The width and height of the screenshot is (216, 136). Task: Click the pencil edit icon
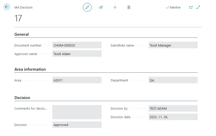click(87, 8)
